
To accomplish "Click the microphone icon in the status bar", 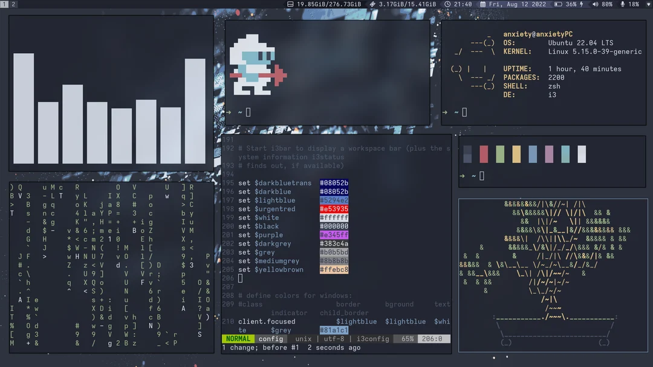I will click(x=623, y=4).
